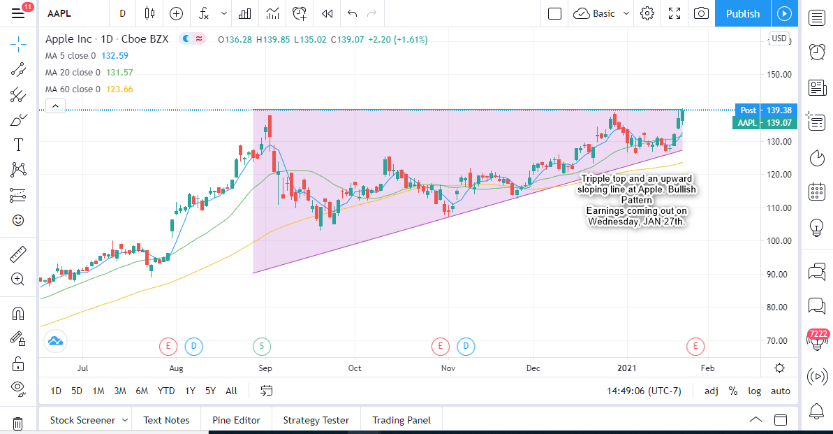The image size is (833, 434).
Task: Open indicator templates icon
Action: (x=272, y=13)
